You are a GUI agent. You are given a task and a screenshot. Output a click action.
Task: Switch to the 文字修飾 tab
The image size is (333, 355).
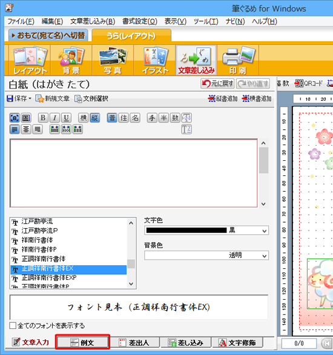237,342
